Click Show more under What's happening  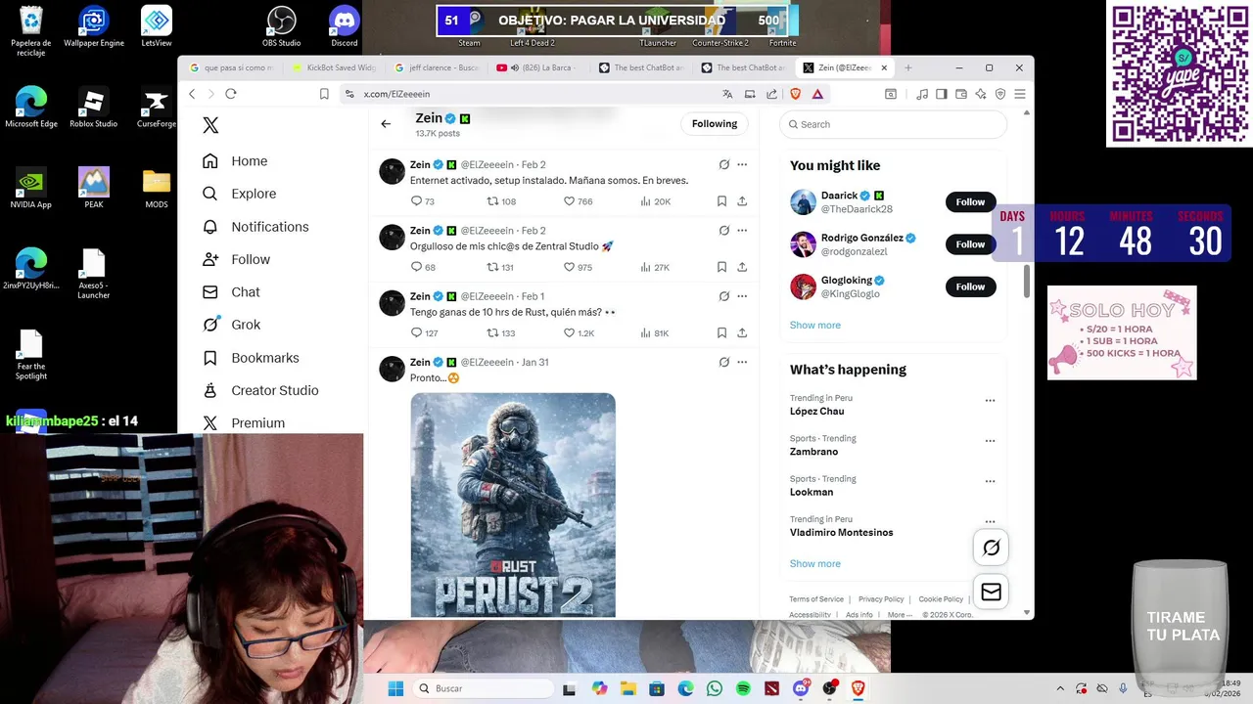tap(815, 564)
